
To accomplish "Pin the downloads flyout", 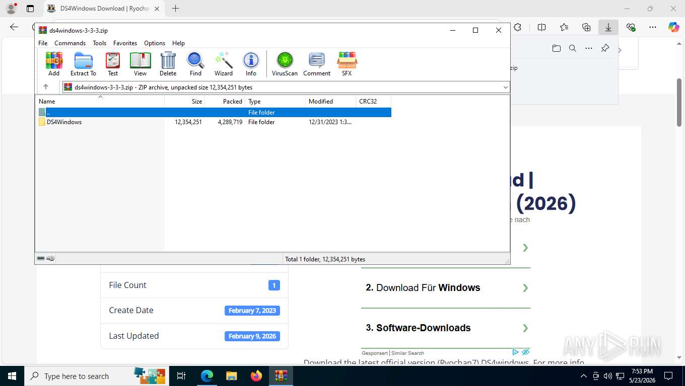I will [605, 48].
